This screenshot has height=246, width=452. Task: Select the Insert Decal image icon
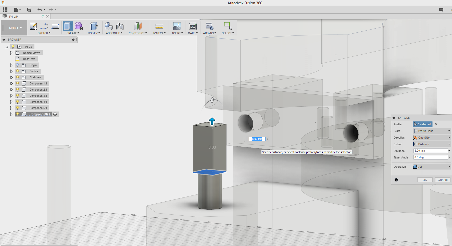(177, 26)
